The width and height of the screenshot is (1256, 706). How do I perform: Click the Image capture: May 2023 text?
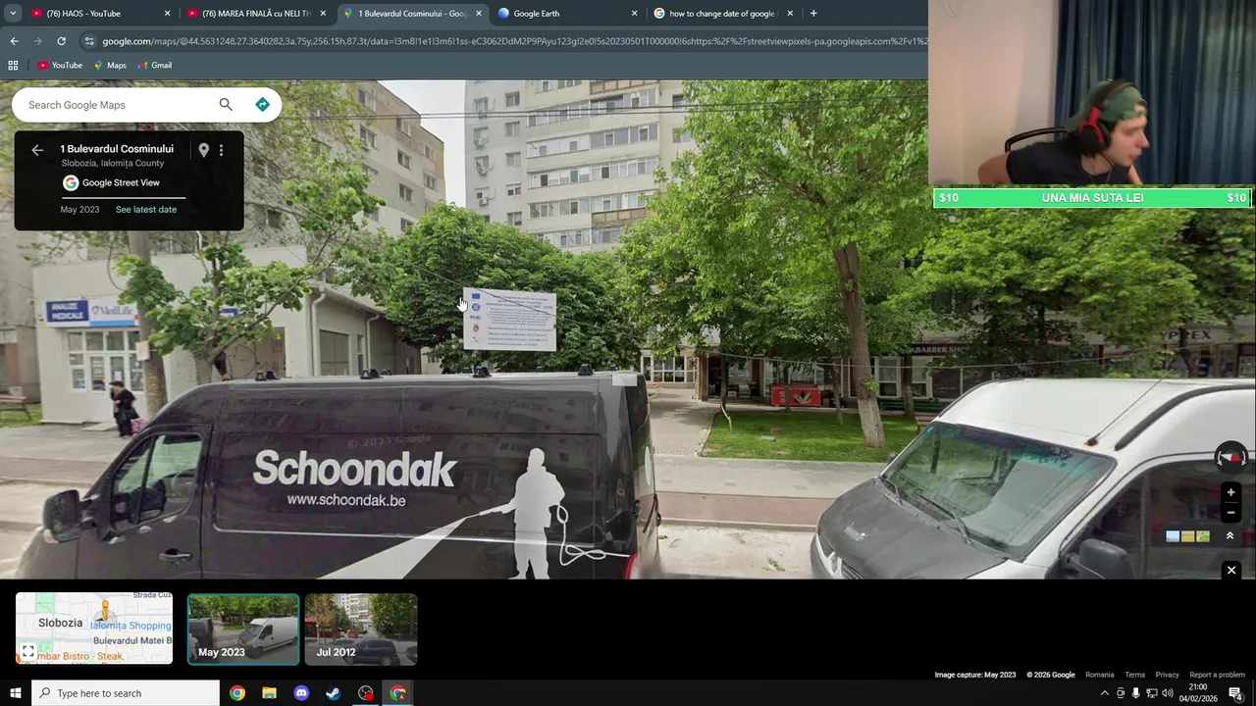coord(974,675)
